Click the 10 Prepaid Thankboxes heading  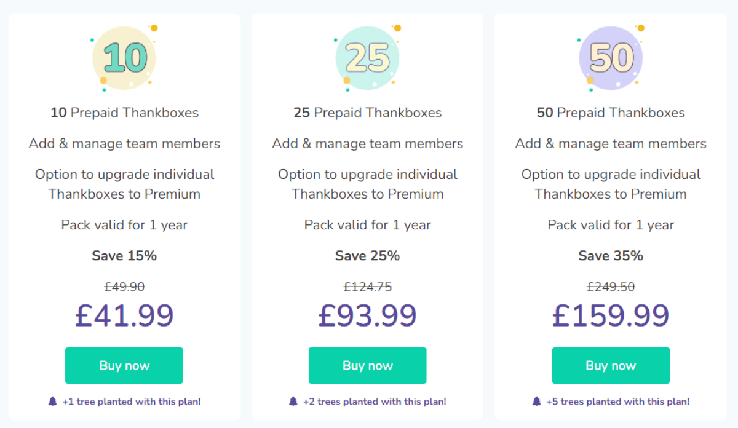[124, 113]
